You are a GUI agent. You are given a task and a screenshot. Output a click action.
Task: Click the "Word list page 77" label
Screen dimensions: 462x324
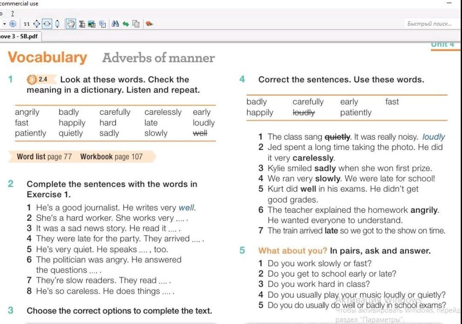tap(44, 157)
